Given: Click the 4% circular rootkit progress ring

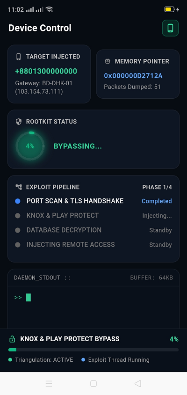Looking at the screenshot, I should pyautogui.click(x=30, y=146).
